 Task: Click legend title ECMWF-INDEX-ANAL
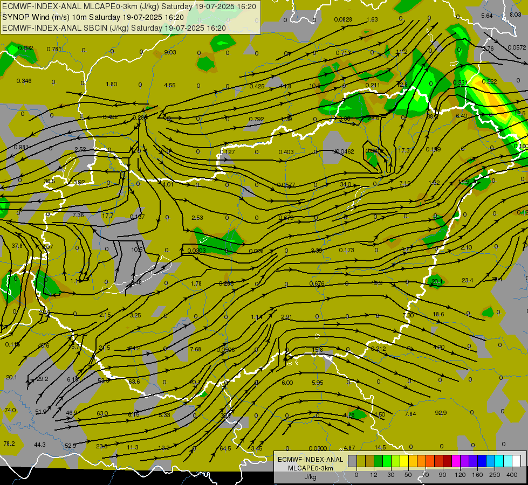tap(310, 460)
